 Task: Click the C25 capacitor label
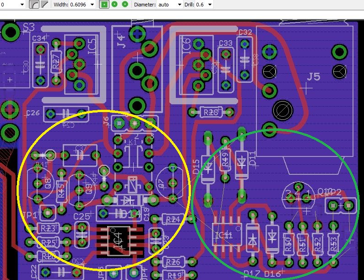pos(81,216)
